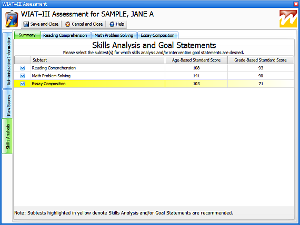Click the Help button label
The height and width of the screenshot is (225, 300).
120,24
